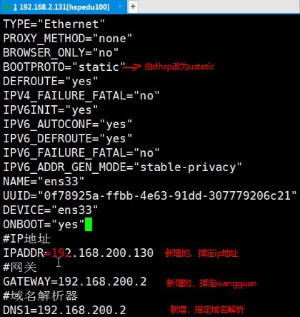Click the green cursor block after ONBOOT
This screenshot has width=300, height=317.
(89, 224)
